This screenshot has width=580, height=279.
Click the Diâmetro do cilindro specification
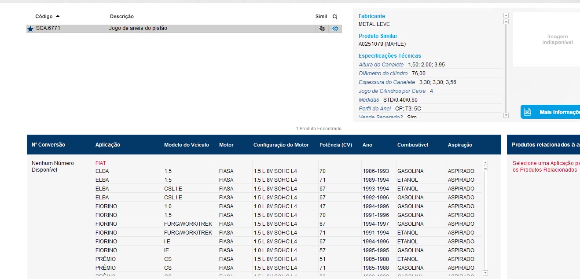click(x=430, y=73)
